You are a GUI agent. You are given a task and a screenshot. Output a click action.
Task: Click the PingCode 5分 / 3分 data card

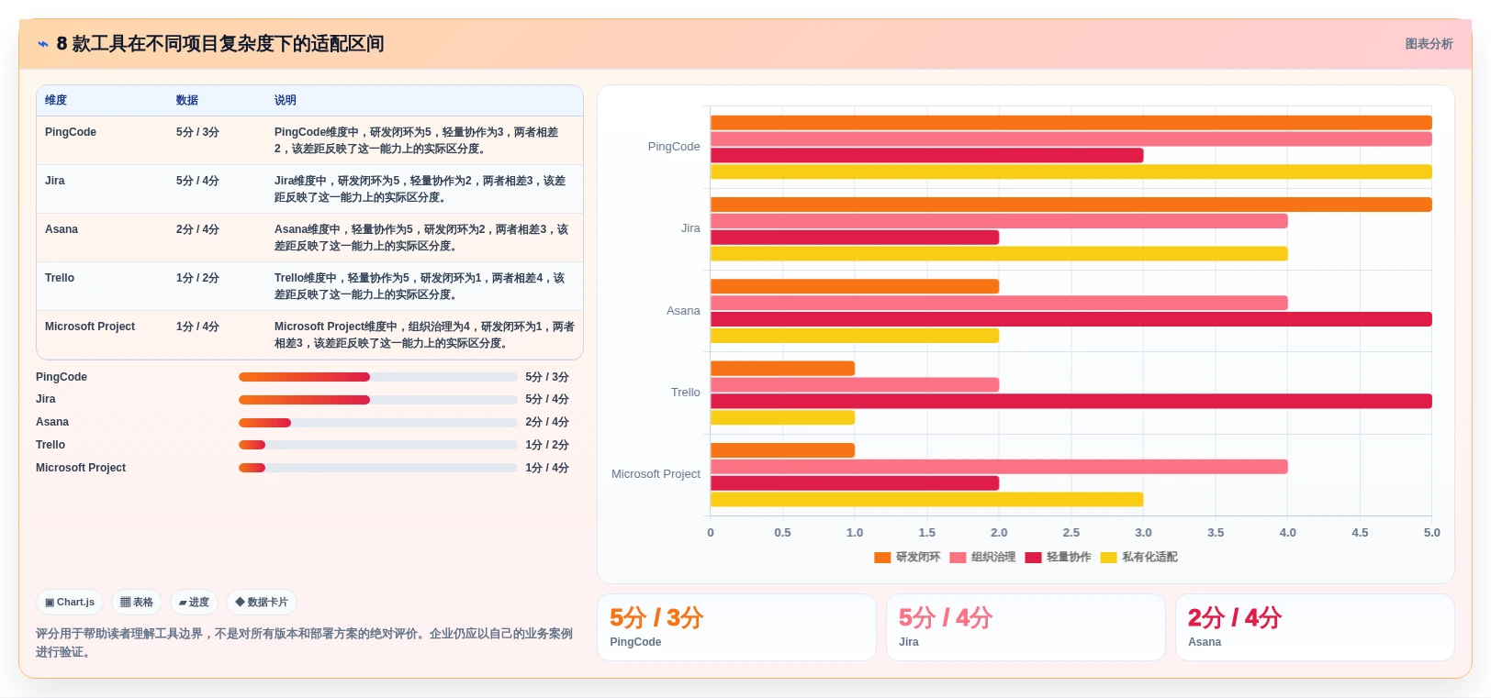pyautogui.click(x=736, y=627)
